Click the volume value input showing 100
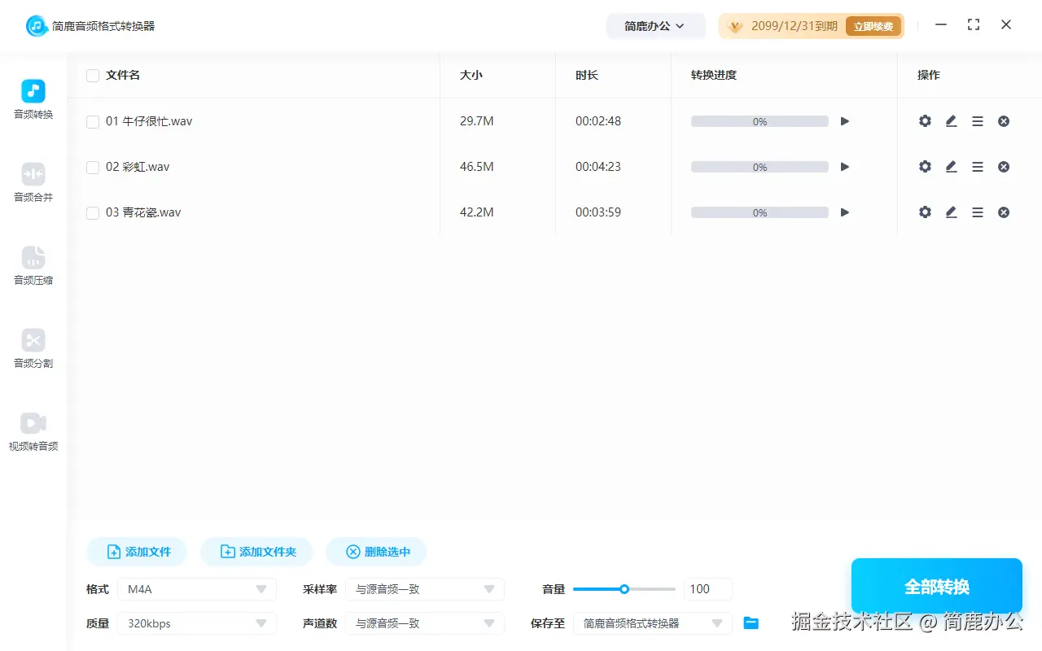The width and height of the screenshot is (1042, 651). (707, 588)
